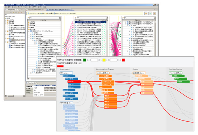Expand メタモデル folder in TRA explorer

click(6, 20)
